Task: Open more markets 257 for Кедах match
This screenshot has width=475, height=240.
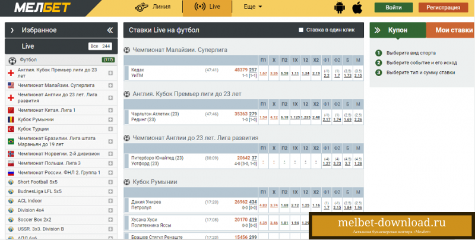Action: coord(253,70)
